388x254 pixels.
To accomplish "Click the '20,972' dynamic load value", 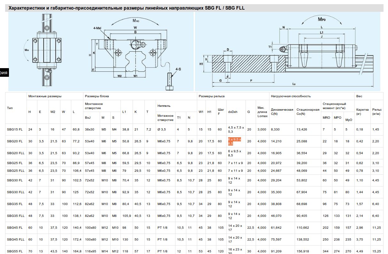I will [x=276, y=163].
